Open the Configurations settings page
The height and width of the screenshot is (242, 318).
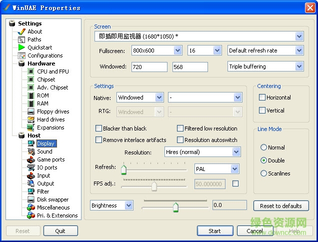[45, 55]
